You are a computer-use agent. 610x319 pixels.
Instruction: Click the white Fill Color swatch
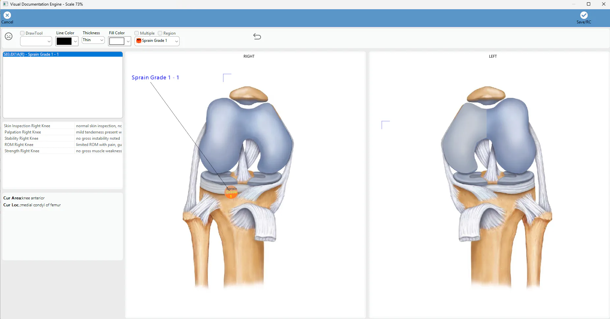click(x=117, y=41)
